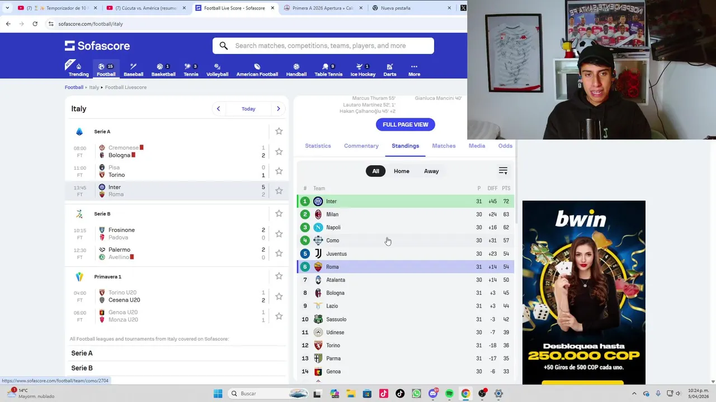Switch to the Nueva pestaña browser tab
Image resolution: width=716 pixels, height=402 pixels.
tap(412, 8)
